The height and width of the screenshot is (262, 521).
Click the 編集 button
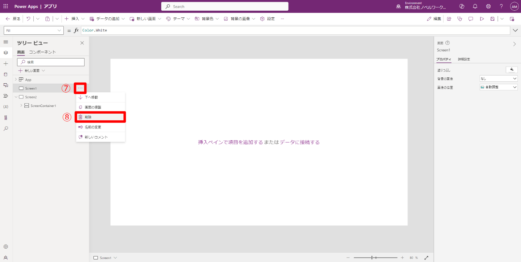click(434, 19)
